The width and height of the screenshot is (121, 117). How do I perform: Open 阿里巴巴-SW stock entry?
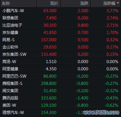[60, 76]
